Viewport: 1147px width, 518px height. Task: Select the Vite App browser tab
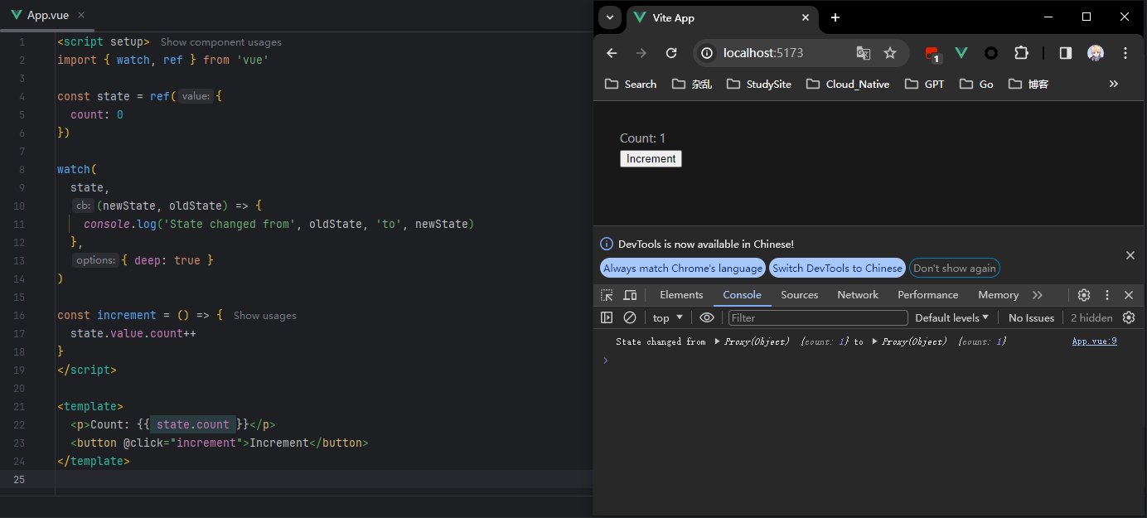pos(721,17)
